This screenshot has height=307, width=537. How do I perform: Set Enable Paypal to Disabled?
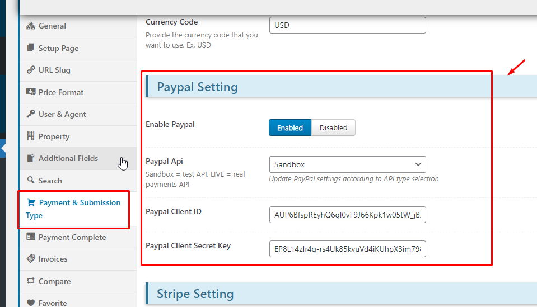[333, 127]
